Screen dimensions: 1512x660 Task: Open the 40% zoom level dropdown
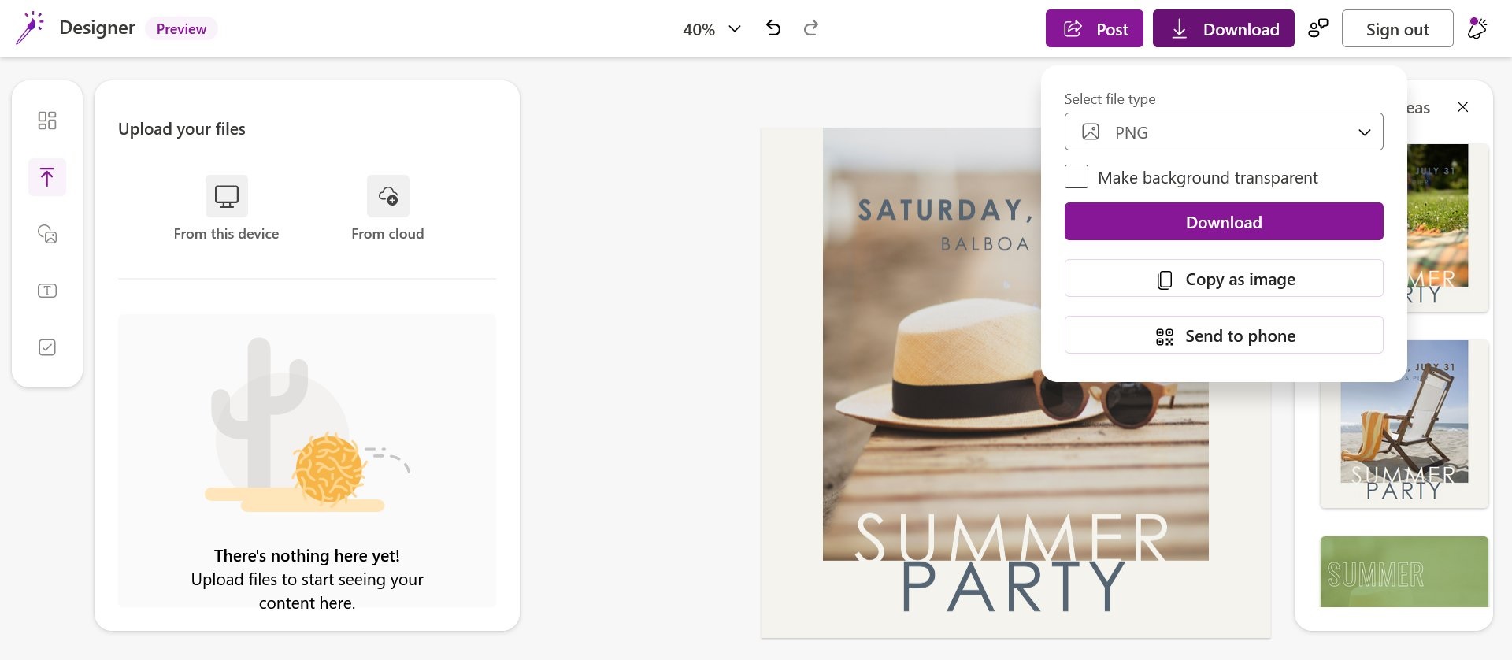click(711, 29)
